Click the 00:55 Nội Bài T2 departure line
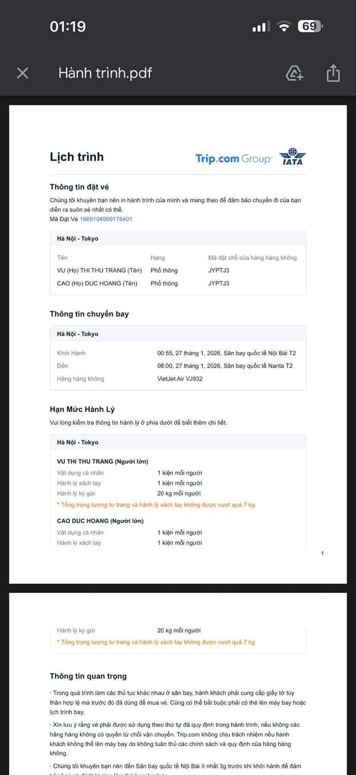 [x=226, y=353]
